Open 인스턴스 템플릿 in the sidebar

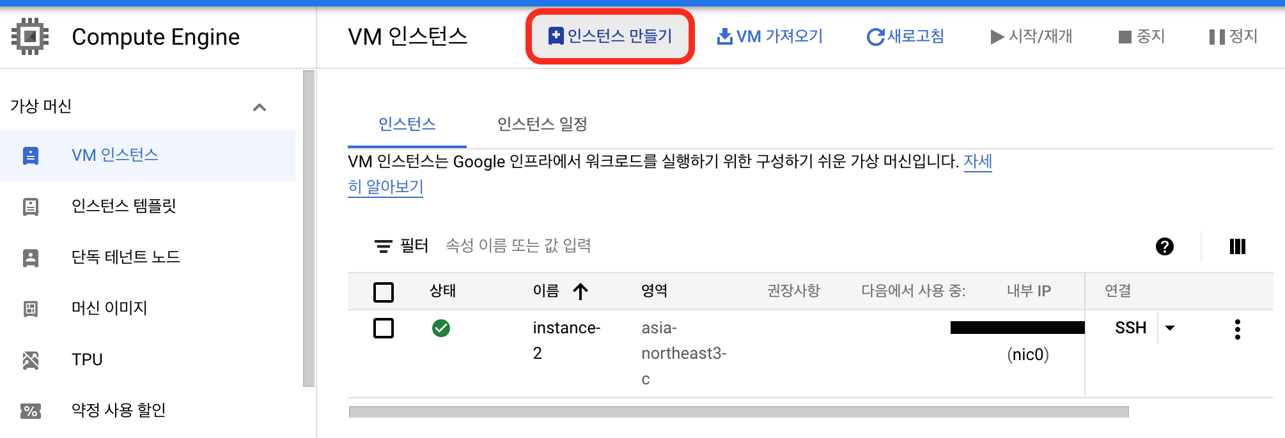pos(124,206)
